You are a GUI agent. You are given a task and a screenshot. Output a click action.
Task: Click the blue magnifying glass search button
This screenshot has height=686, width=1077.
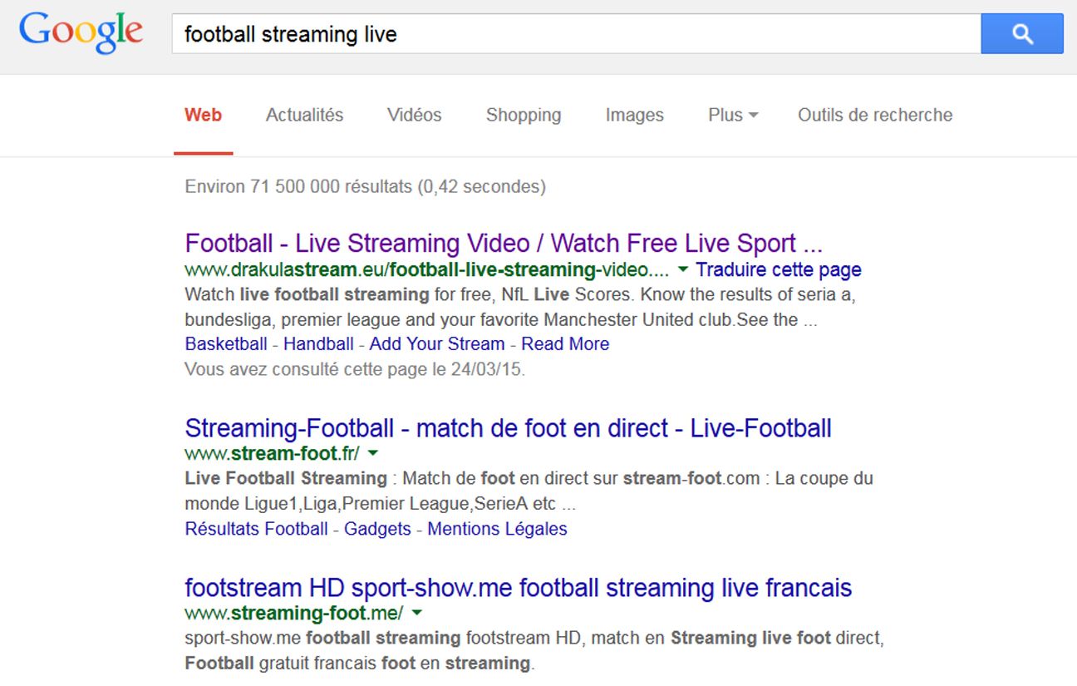(1021, 34)
